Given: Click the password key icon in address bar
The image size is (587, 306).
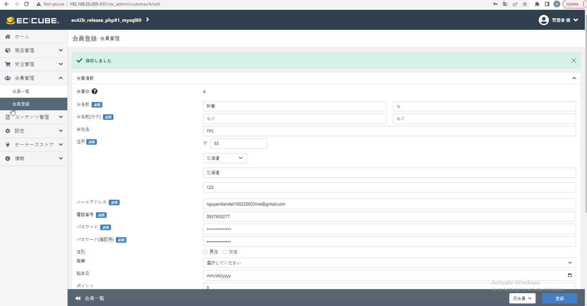Looking at the screenshot, I should click(495, 4).
